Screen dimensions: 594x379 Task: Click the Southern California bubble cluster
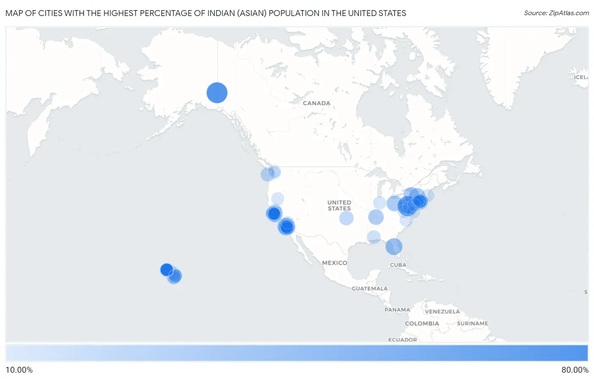[x=286, y=226]
